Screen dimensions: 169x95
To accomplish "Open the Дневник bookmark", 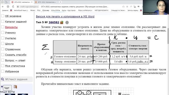I will [5, 10].
